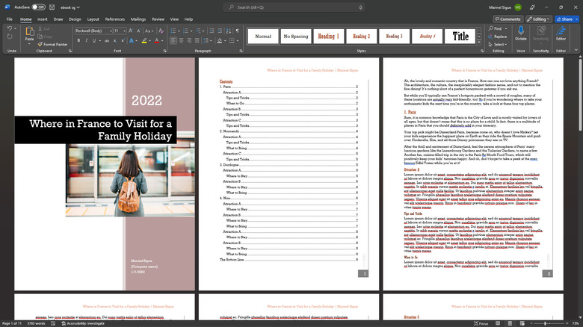Click the Paste clipboard icon

pyautogui.click(x=29, y=33)
